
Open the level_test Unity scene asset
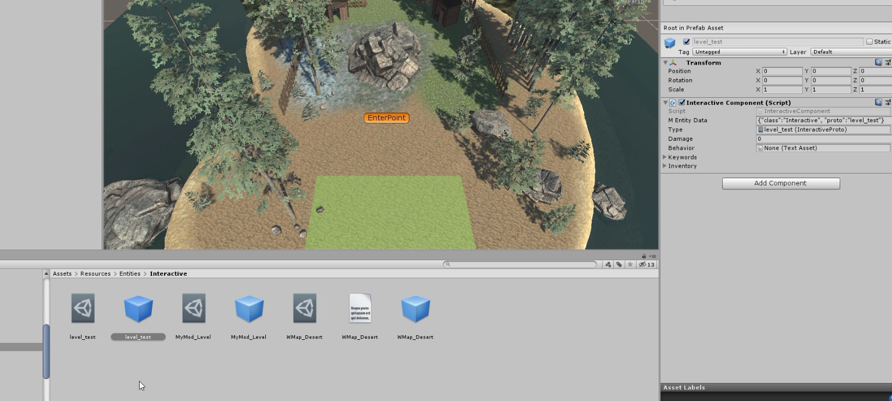83,308
